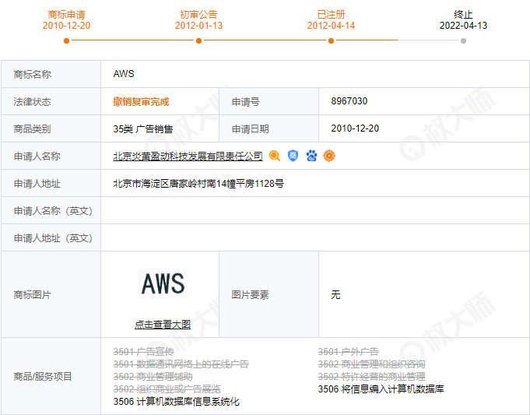Click the legal status 撤销复审完成
Image resolution: width=530 pixels, height=415 pixels.
142,102
